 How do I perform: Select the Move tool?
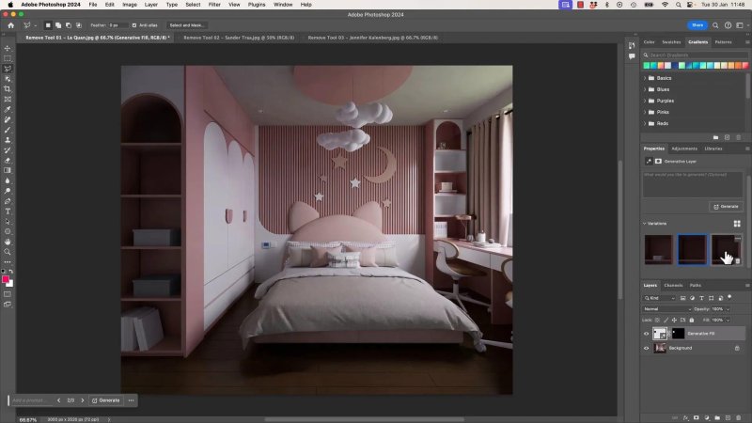[8, 49]
